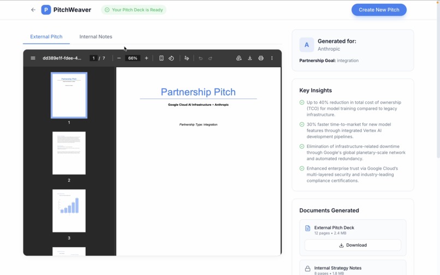The image size is (440, 275).
Task: Click the fit to page icon
Action: coord(162,58)
